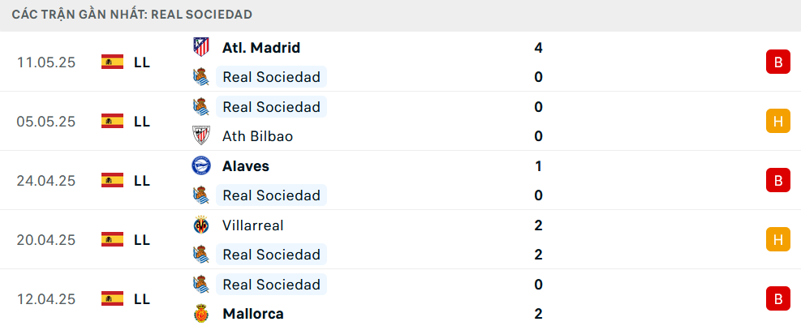Open the 24.04.25 match date row
The width and height of the screenshot is (801, 326).
[401, 180]
